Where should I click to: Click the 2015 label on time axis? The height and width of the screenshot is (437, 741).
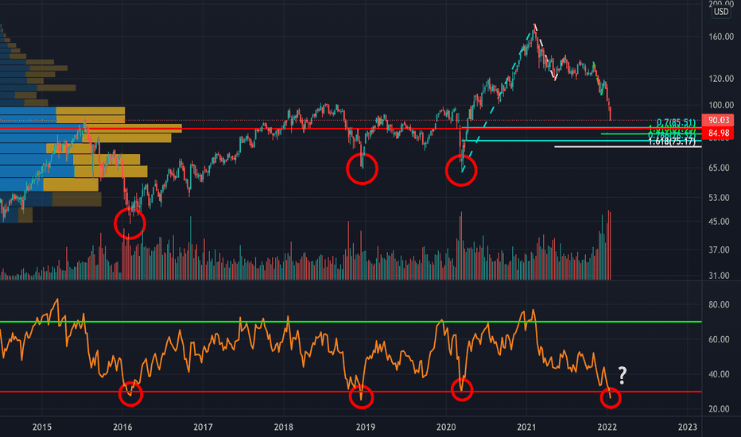tap(41, 427)
